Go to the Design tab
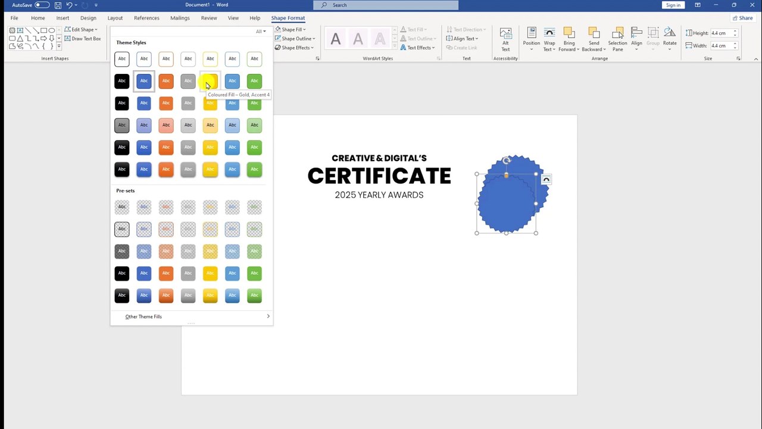762x429 pixels. (x=88, y=18)
